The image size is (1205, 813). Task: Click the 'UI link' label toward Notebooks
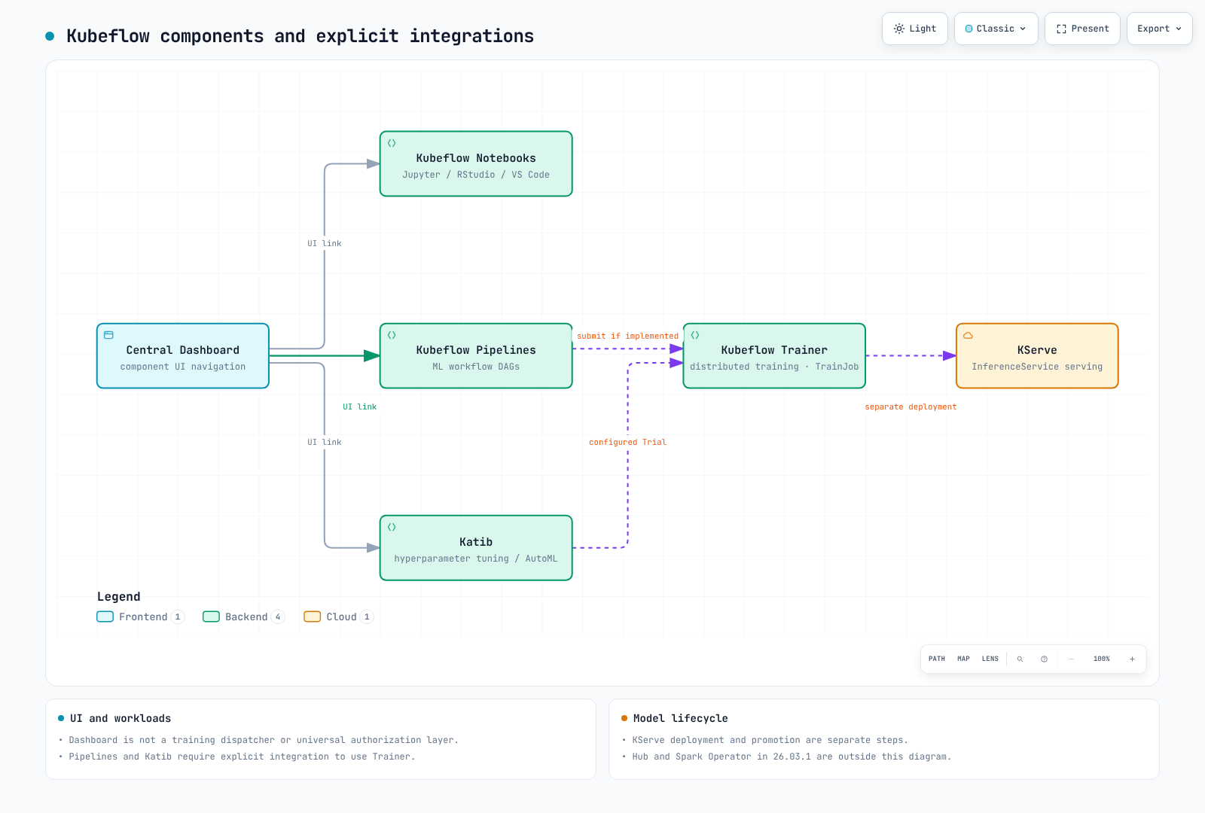point(324,243)
